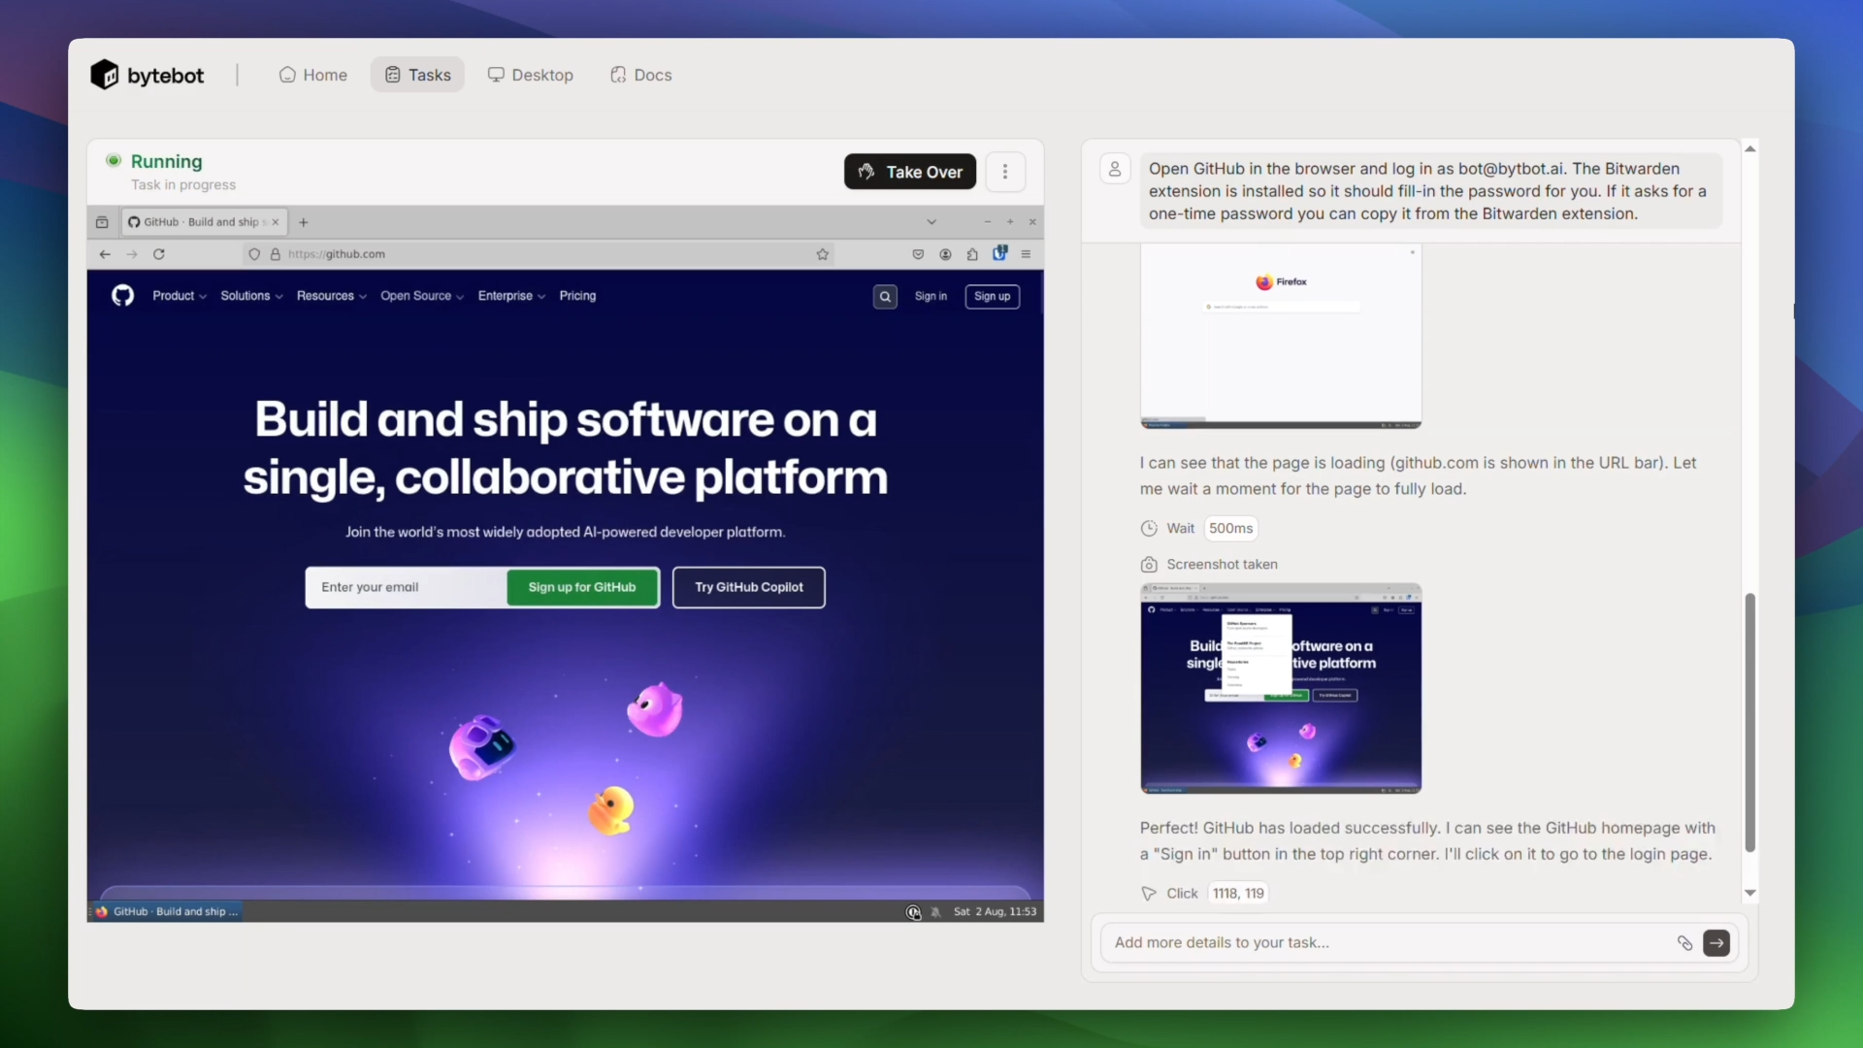Expand the Resources dropdown

coord(332,296)
